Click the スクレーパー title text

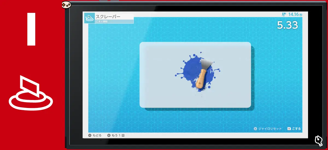[x=108, y=16]
